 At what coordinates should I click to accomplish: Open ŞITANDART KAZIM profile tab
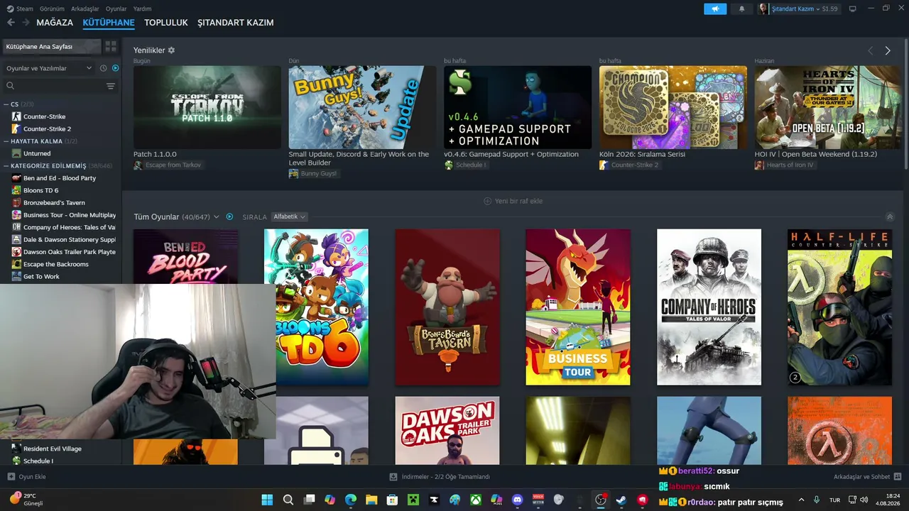click(x=236, y=23)
